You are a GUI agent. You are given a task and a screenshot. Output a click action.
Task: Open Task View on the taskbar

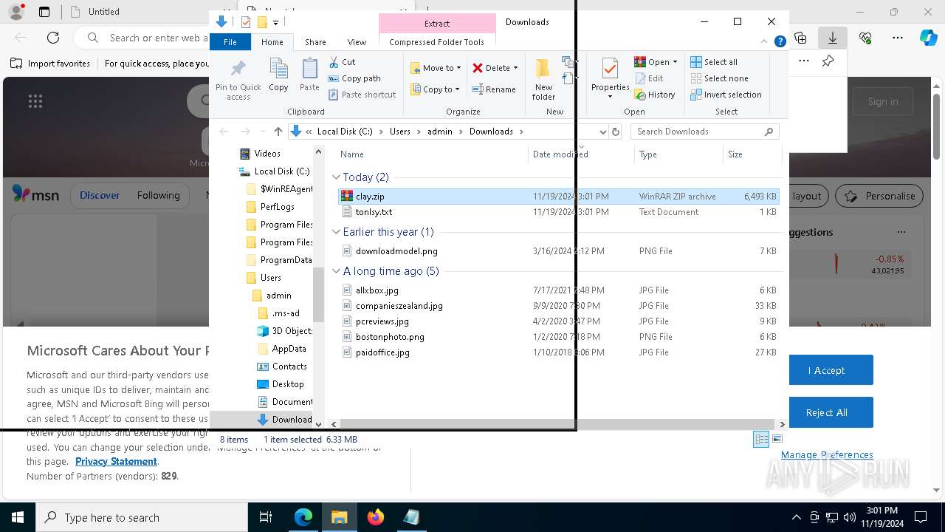coord(266,518)
